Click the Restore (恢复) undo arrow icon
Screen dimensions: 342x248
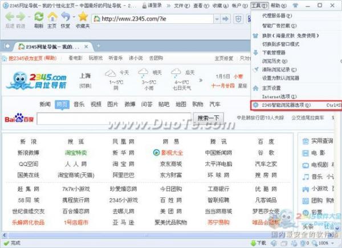tap(66, 16)
